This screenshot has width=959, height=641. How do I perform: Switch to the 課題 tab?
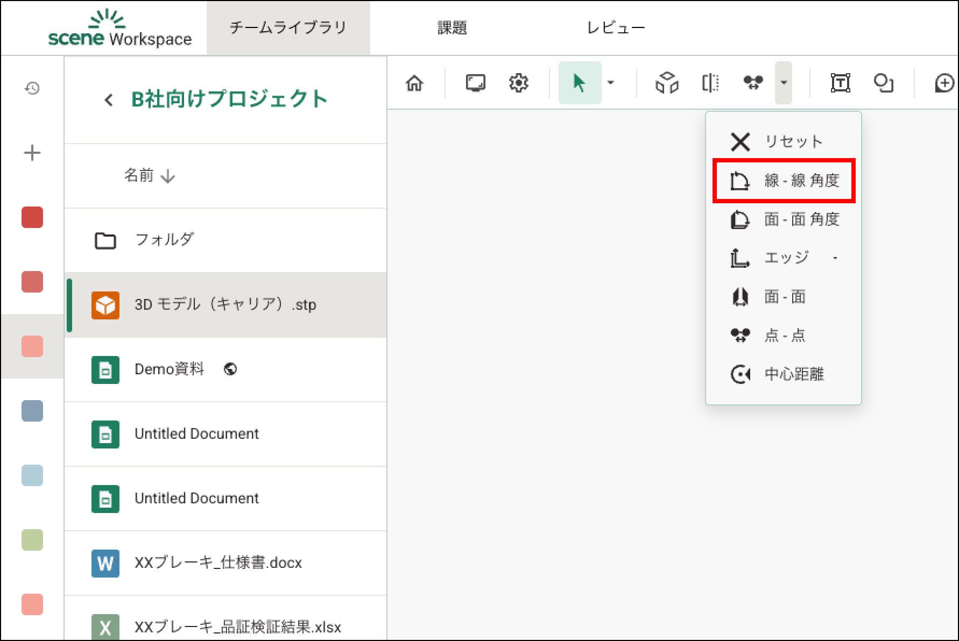[x=452, y=28]
